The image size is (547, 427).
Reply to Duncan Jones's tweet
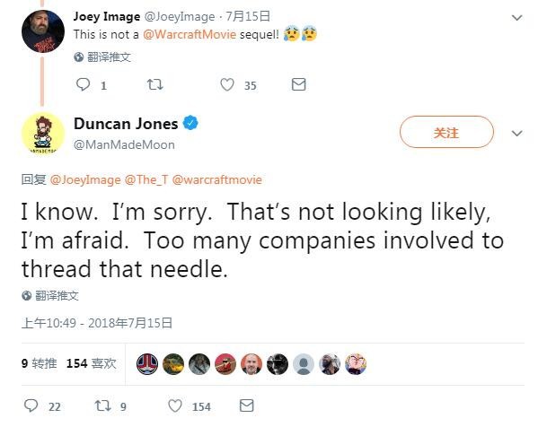click(x=31, y=405)
